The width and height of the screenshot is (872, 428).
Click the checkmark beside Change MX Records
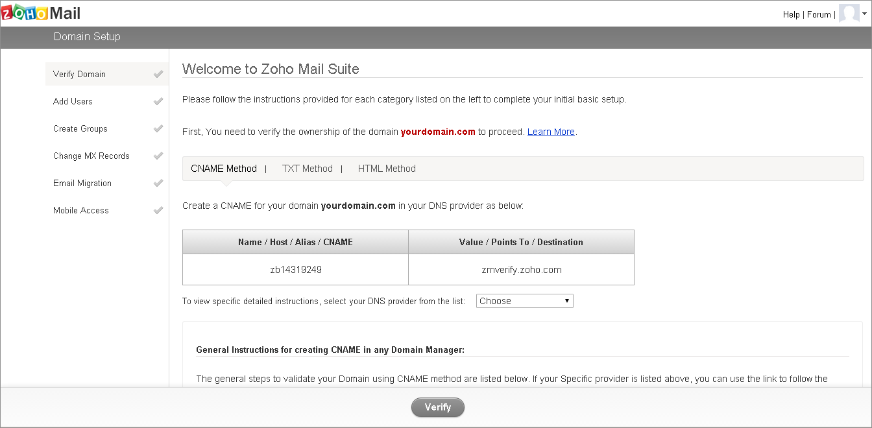[158, 156]
